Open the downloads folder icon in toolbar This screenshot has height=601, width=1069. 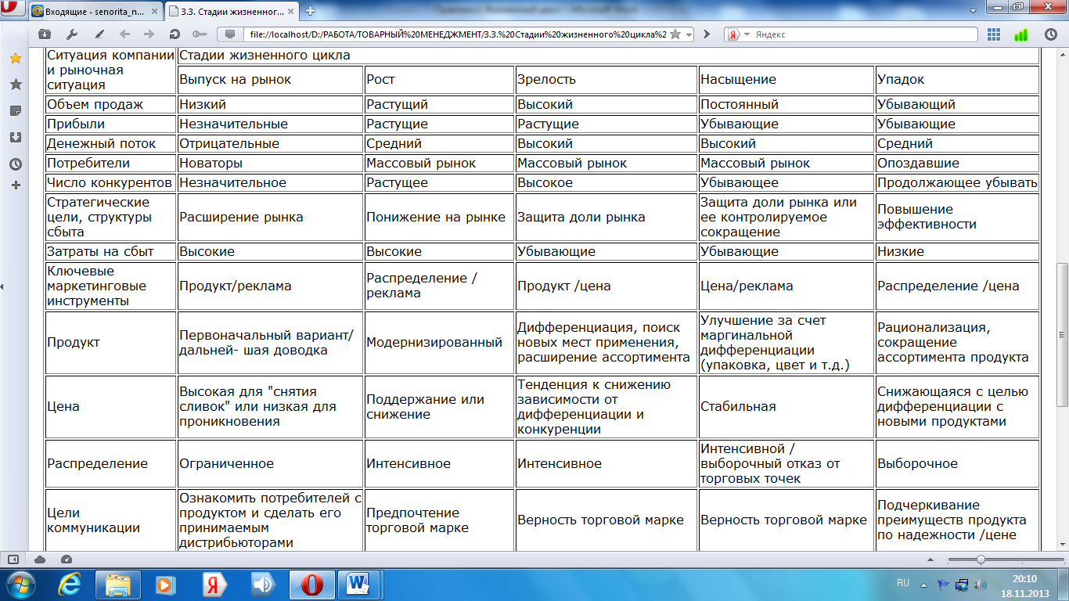pyautogui.click(x=45, y=34)
